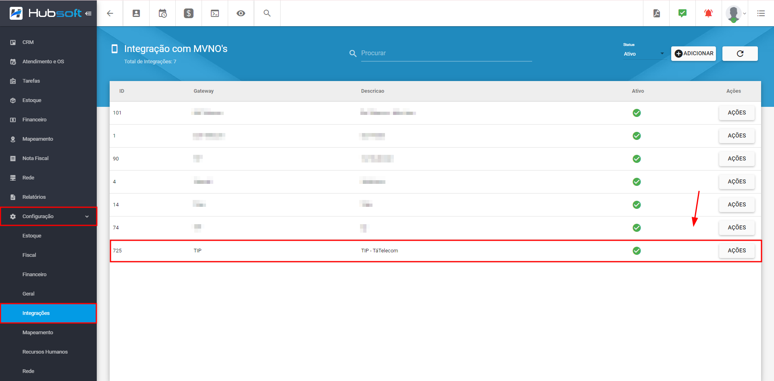774x381 pixels.
Task: Open the user avatar dropdown menu
Action: pos(735,13)
